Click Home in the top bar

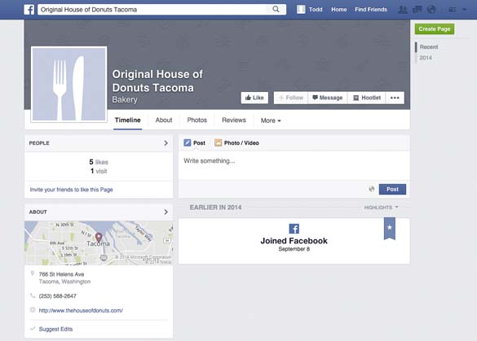339,10
